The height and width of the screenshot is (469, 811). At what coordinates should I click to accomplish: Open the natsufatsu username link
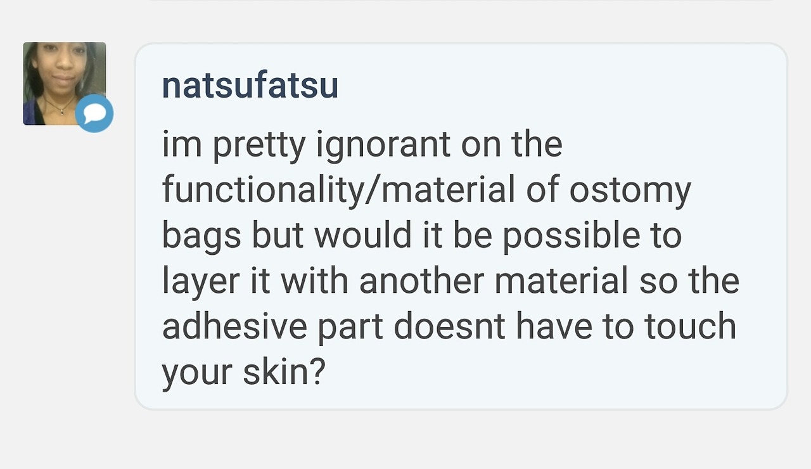click(x=250, y=86)
